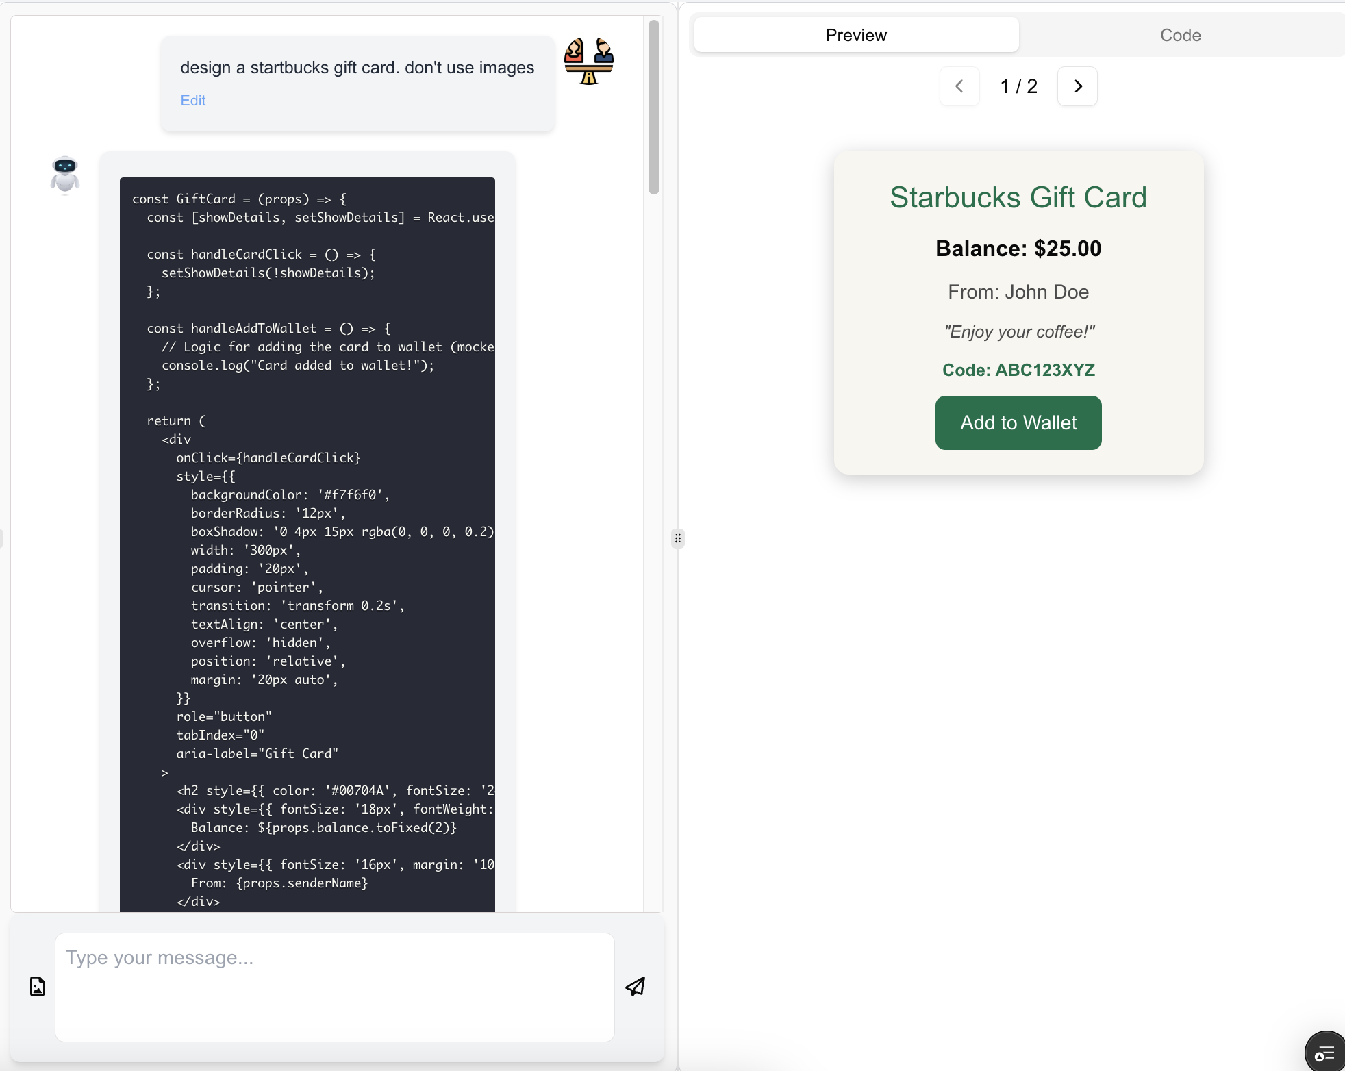Click the attach image file icon
Image resolution: width=1345 pixels, height=1071 pixels.
point(38,986)
